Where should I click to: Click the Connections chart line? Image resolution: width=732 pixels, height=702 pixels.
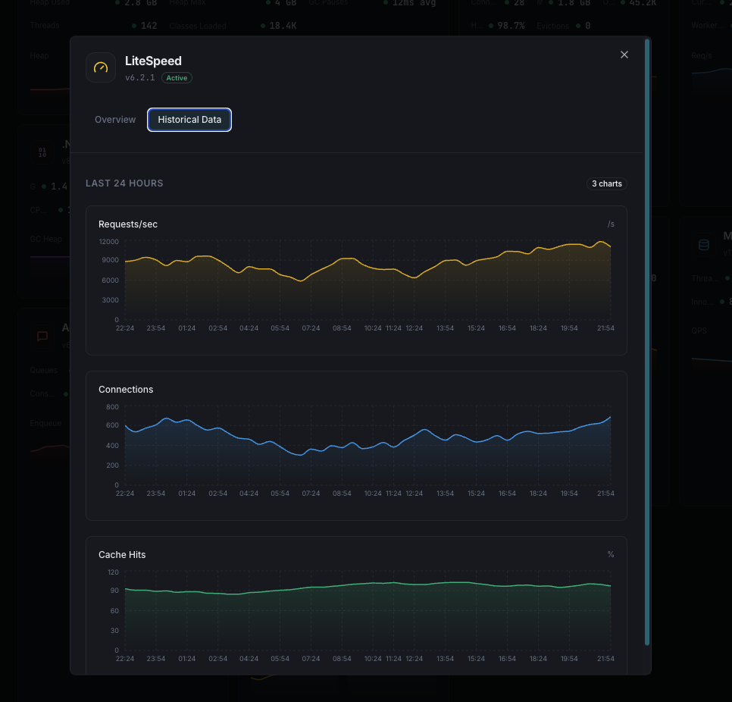[356, 440]
